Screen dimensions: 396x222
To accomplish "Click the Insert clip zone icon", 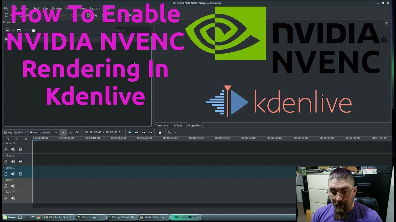I will click(x=130, y=132).
